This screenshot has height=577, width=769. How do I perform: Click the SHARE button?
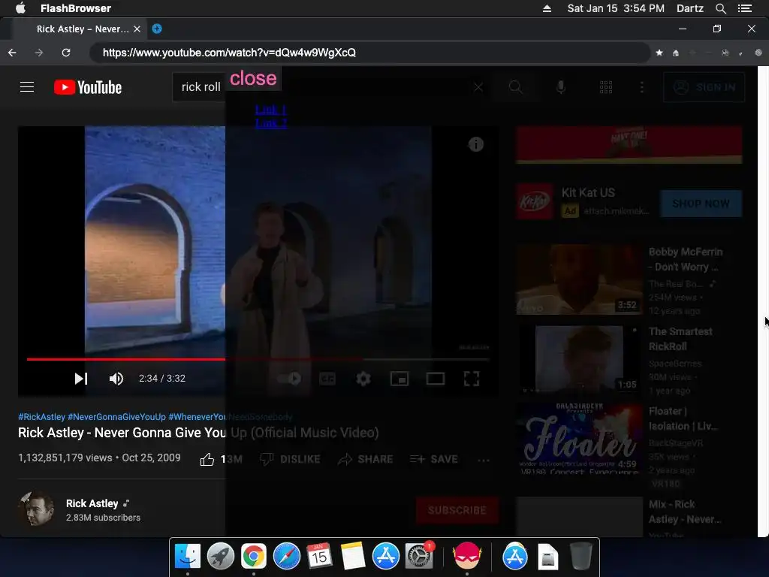pos(366,459)
